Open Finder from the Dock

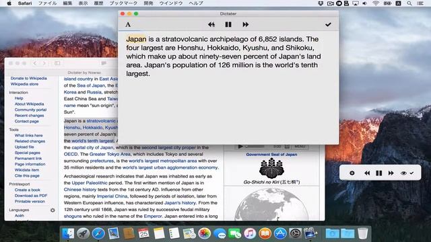pyautogui.click(x=68, y=233)
